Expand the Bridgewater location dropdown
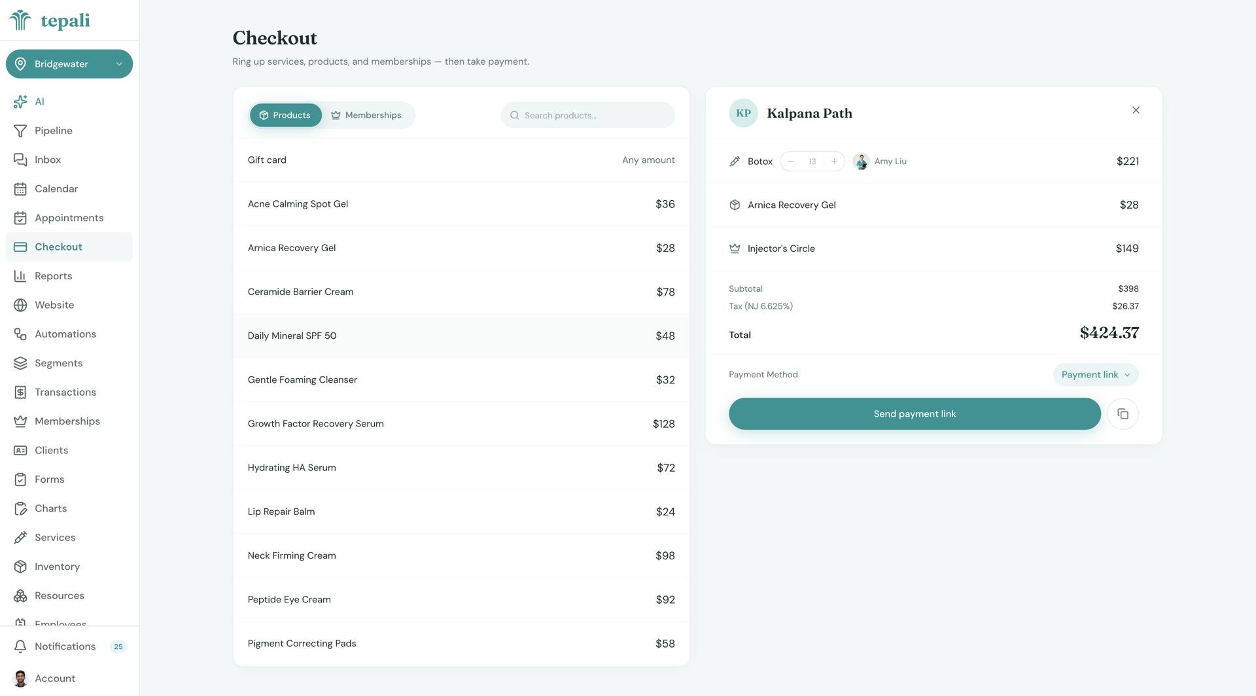Viewport: 1256px width, 696px height. point(69,64)
